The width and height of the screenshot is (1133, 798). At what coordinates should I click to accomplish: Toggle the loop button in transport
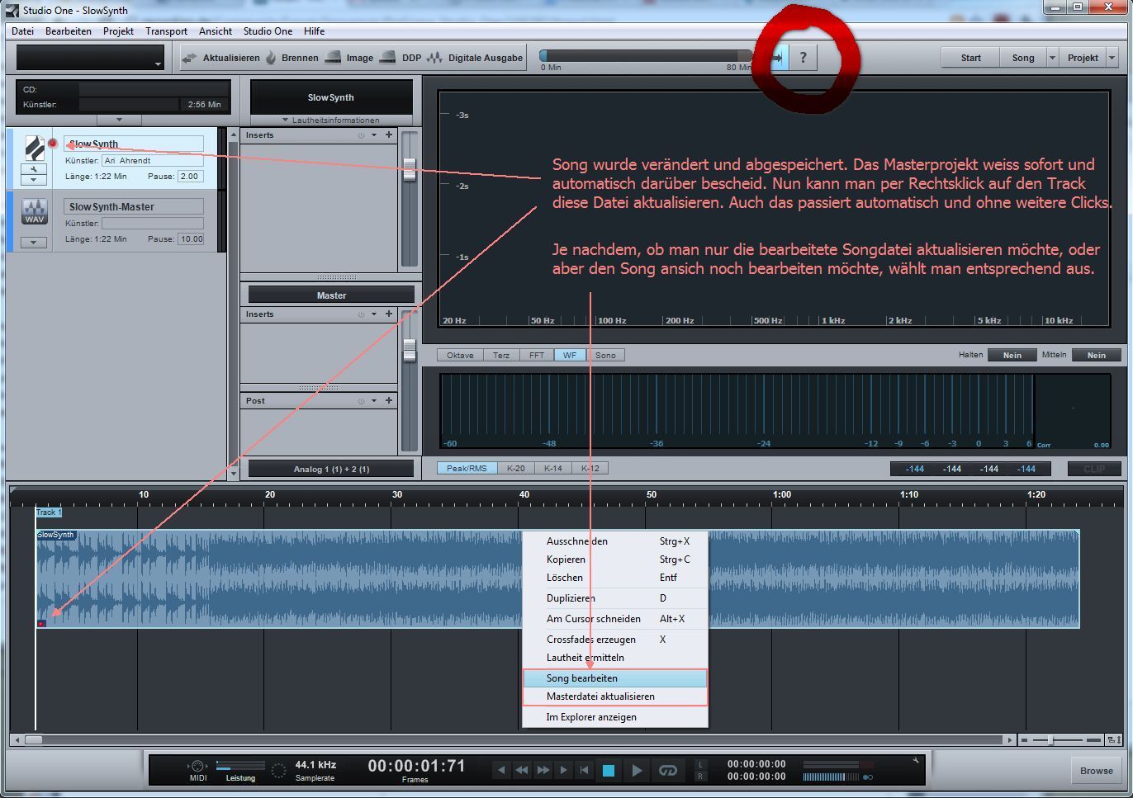[x=667, y=771]
